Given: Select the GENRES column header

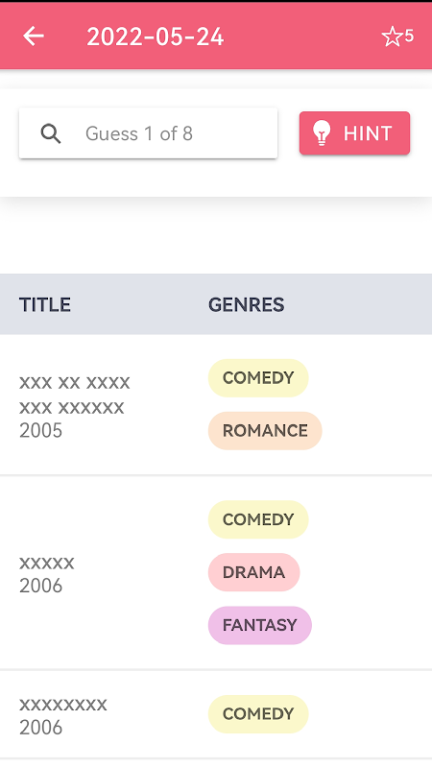Looking at the screenshot, I should [247, 304].
